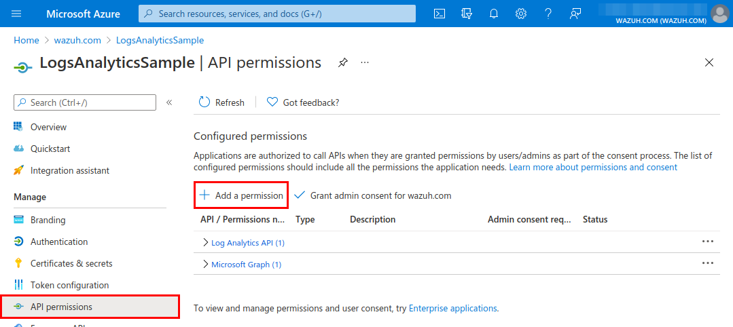733x327 pixels.
Task: Open the more options ellipsis beside title
Action: pyautogui.click(x=365, y=62)
